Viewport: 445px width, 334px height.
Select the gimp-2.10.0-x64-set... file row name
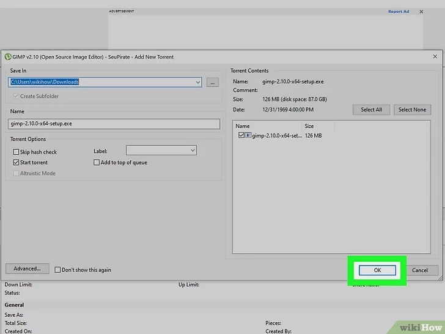(277, 135)
